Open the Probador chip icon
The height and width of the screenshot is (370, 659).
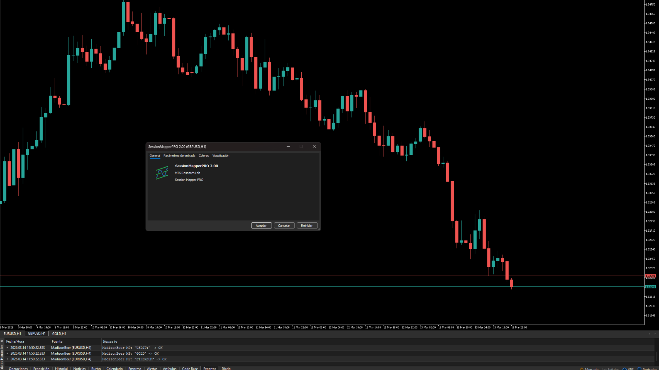pyautogui.click(x=639, y=369)
